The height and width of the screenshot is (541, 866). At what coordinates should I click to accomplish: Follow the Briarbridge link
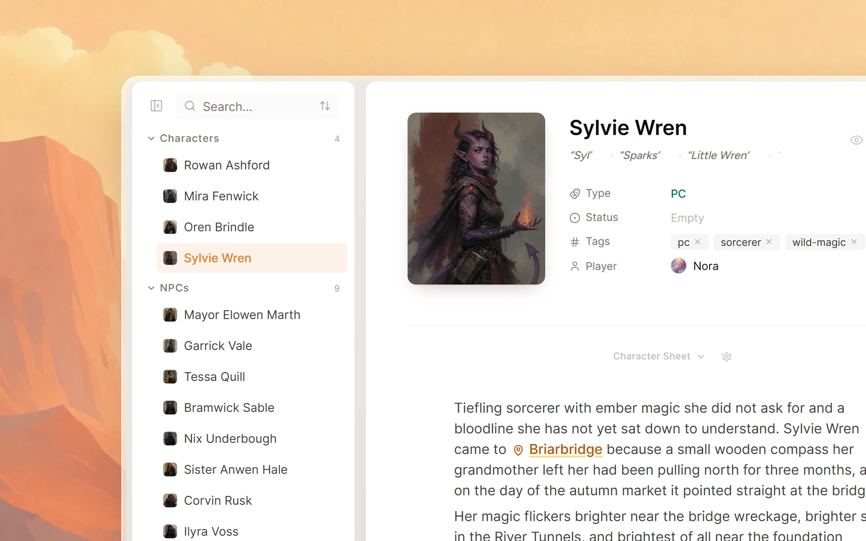565,449
